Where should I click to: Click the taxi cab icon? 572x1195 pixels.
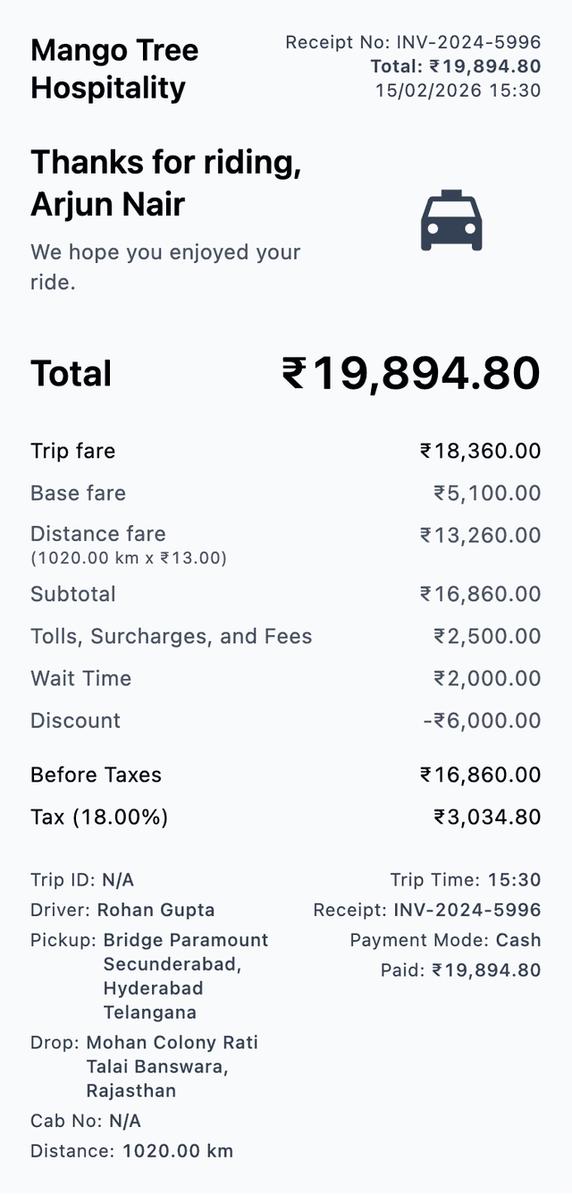[x=451, y=220]
